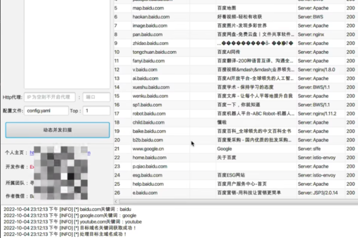Select the esg.baidu.com row
Image resolution: width=358 pixels, height=238 pixels.
click(x=236, y=175)
